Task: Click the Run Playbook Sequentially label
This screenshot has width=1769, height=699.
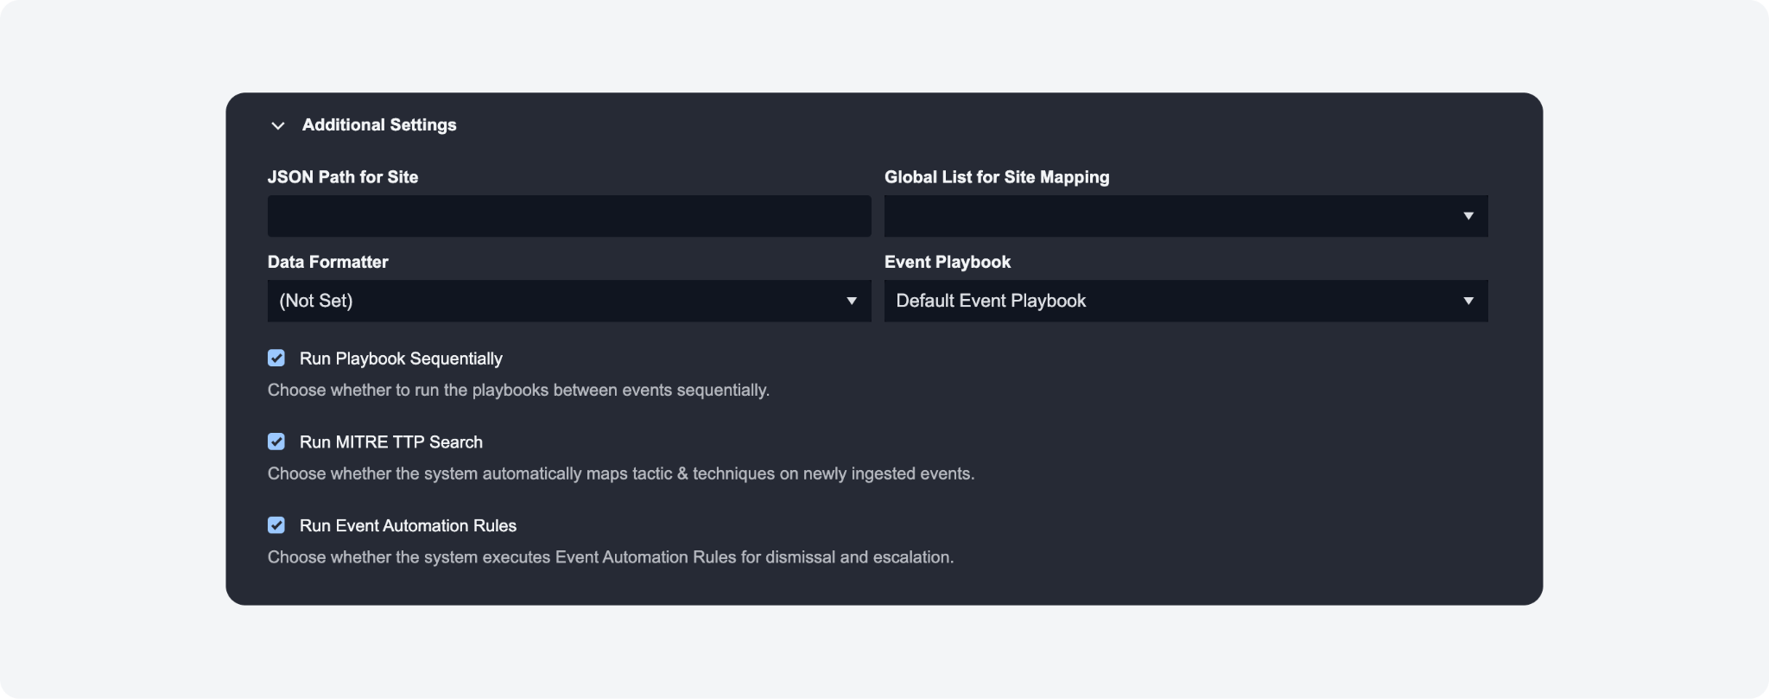Action: (401, 359)
